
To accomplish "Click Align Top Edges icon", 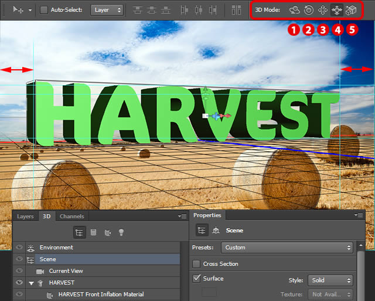I will (138, 10).
